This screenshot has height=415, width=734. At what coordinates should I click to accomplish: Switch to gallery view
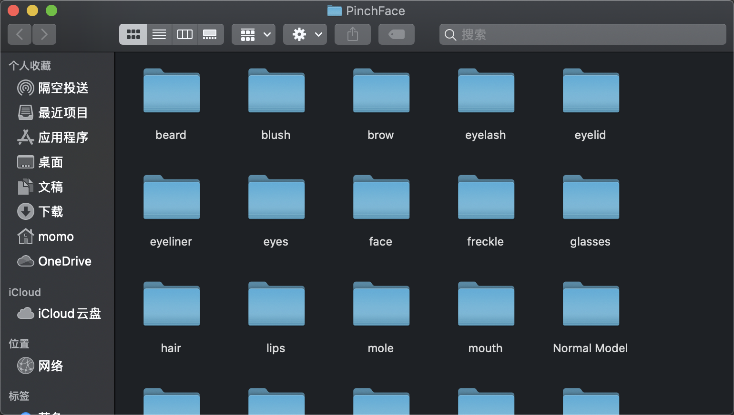(x=210, y=34)
